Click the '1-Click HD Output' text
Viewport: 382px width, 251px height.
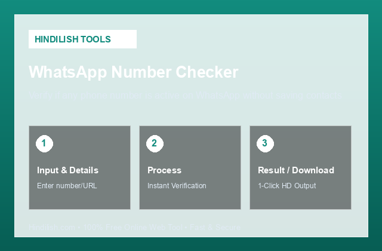[x=287, y=186]
